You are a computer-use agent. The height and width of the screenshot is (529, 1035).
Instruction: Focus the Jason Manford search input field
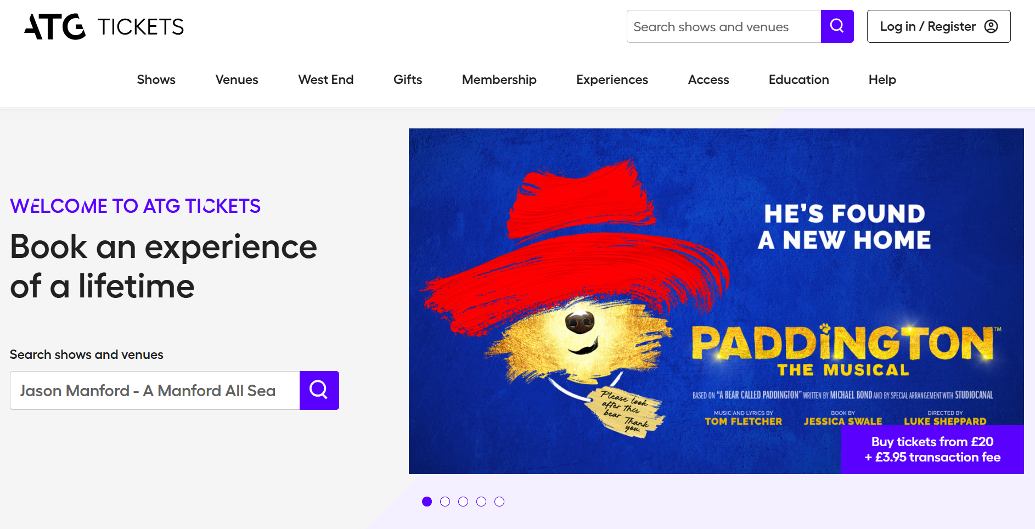click(x=155, y=390)
